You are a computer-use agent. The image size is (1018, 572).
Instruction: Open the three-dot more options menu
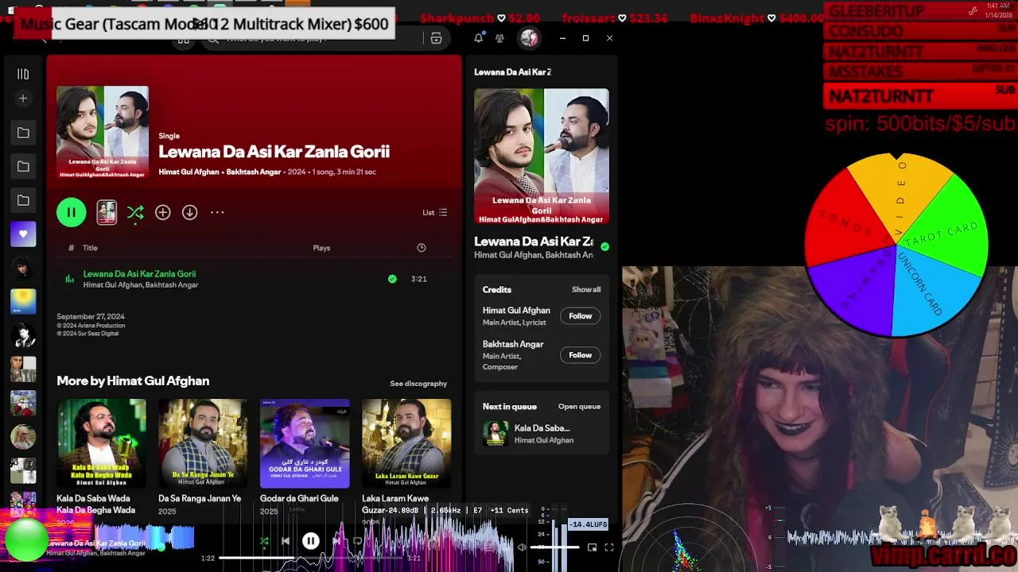(x=217, y=212)
